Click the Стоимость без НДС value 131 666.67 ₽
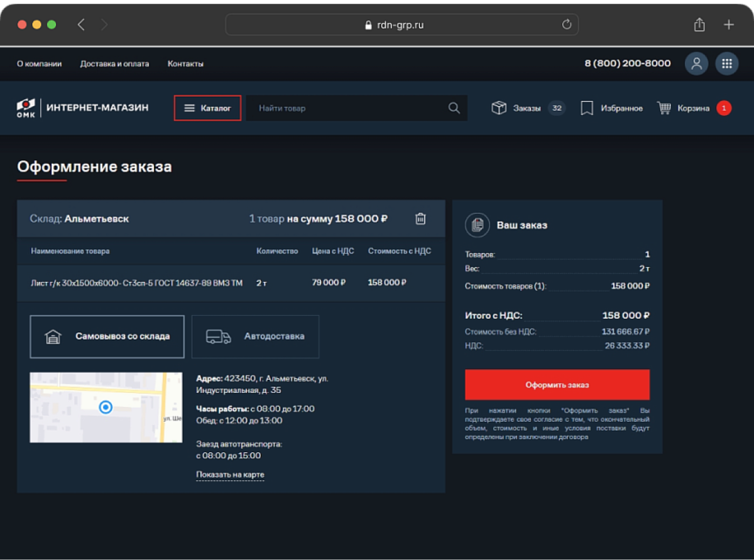 click(x=626, y=331)
